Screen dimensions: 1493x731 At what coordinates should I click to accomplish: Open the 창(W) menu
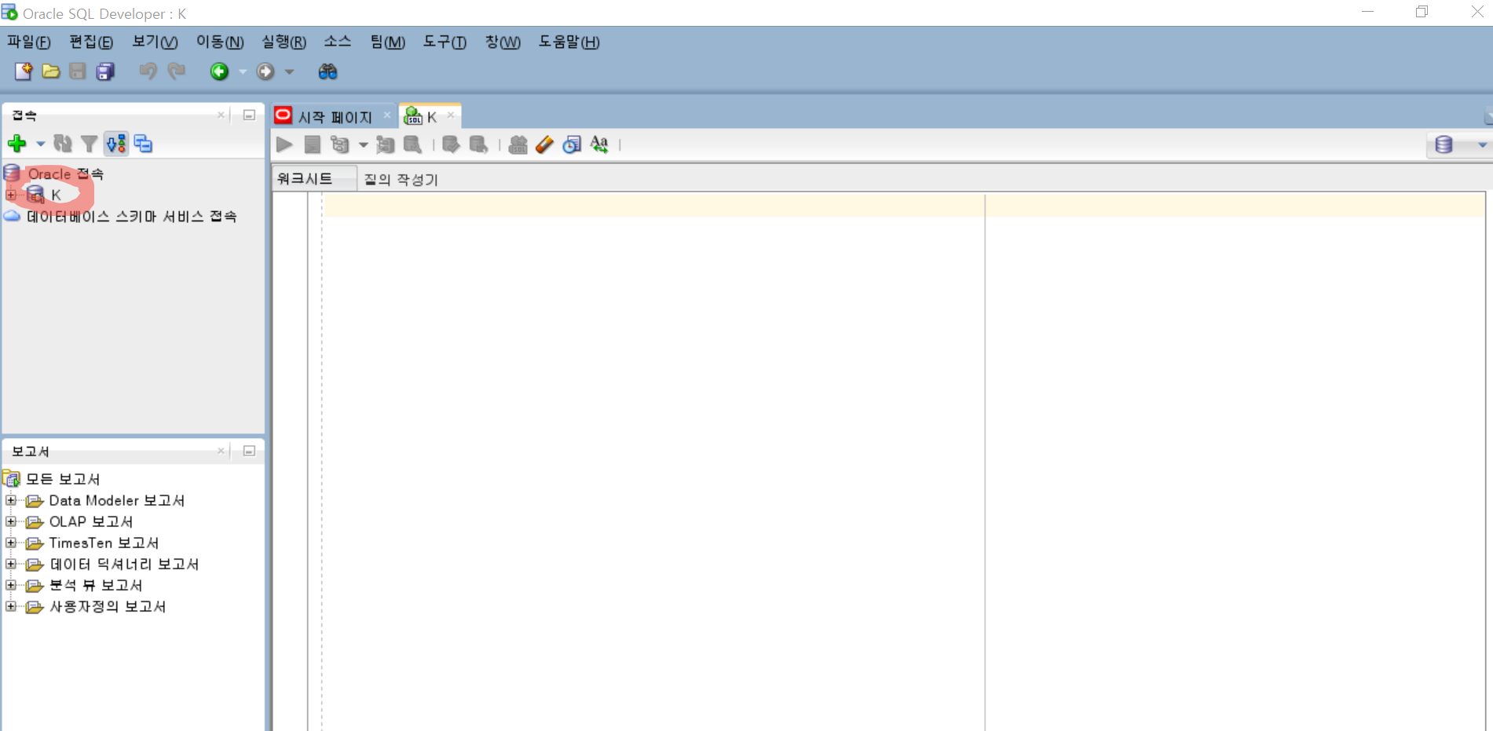[x=503, y=42]
